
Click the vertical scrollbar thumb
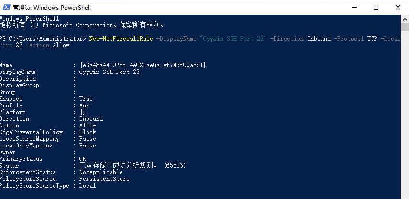(405, 27)
